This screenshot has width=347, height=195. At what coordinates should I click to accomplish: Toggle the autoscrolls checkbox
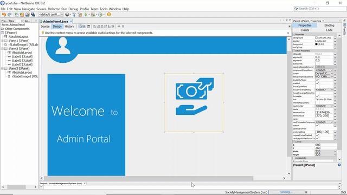pyautogui.click(x=317, y=64)
